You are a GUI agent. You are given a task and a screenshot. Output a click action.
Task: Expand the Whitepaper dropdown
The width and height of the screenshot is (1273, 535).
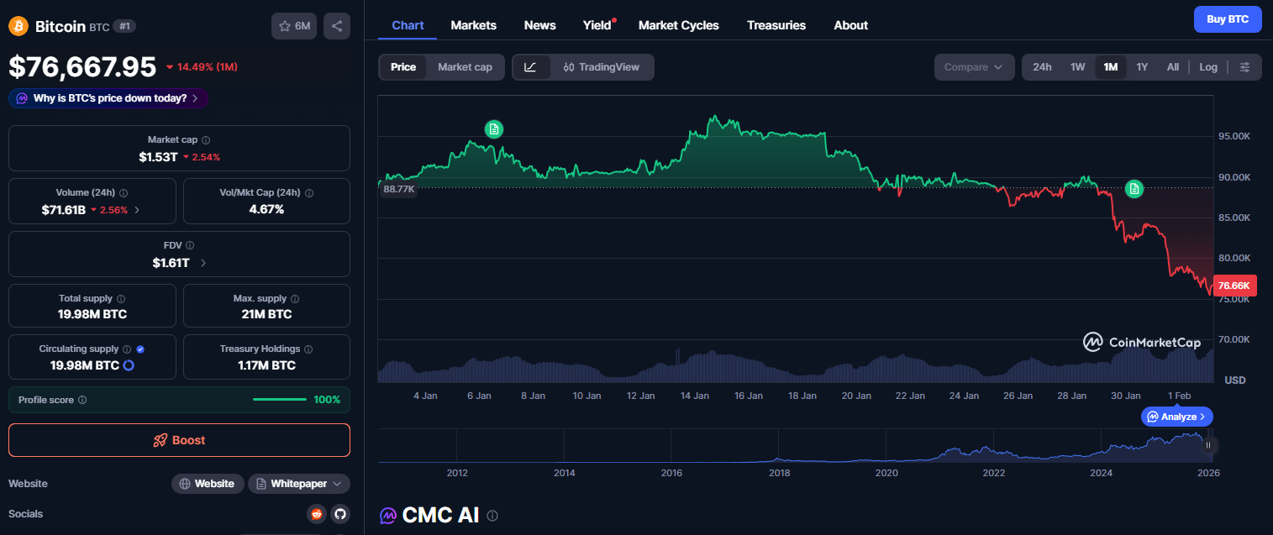(299, 484)
